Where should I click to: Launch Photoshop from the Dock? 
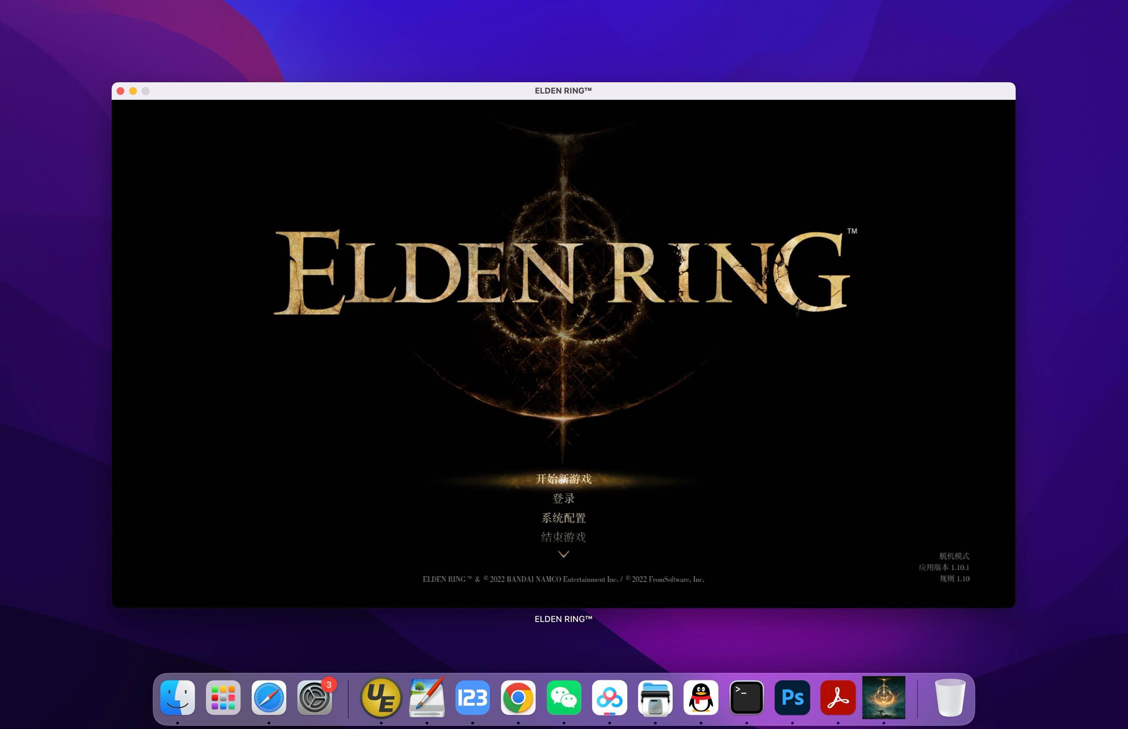(792, 698)
